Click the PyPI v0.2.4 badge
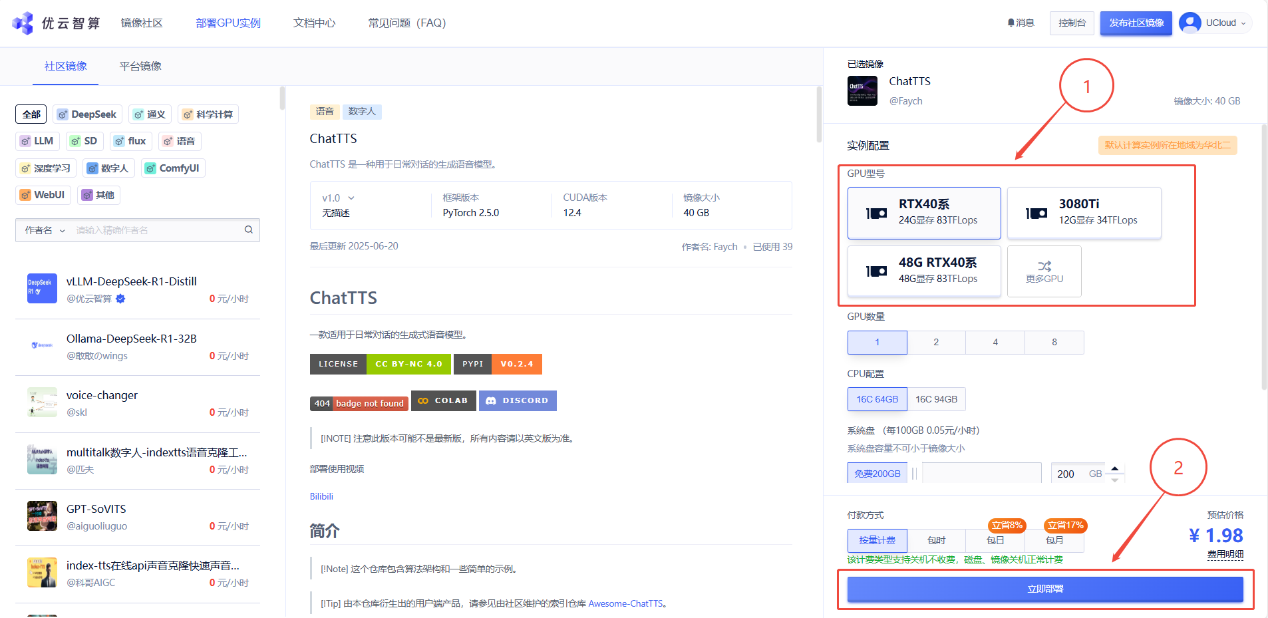 pos(498,364)
